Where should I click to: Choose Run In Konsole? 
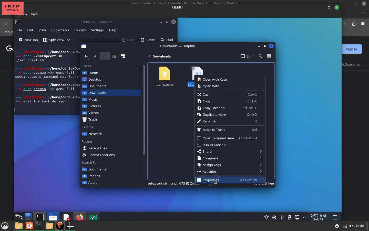(x=230, y=145)
